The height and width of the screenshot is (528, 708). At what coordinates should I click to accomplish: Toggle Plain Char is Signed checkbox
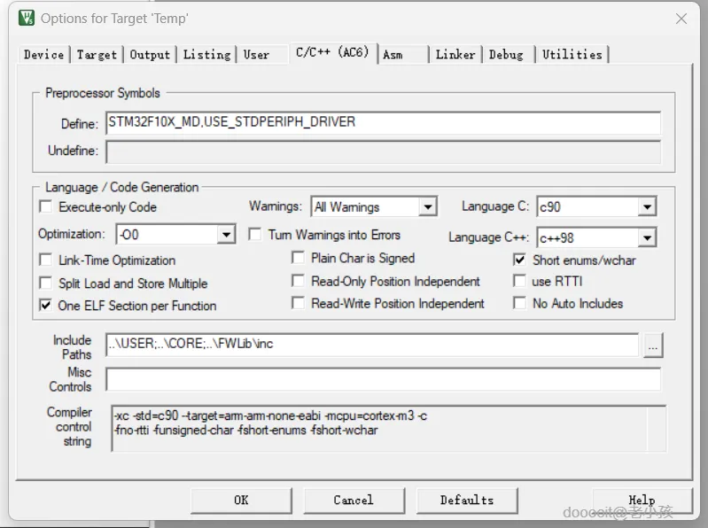tap(298, 258)
